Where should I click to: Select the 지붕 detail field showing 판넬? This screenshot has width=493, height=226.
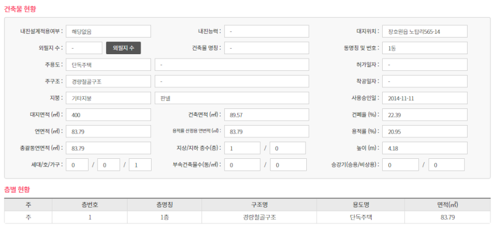pos(232,98)
